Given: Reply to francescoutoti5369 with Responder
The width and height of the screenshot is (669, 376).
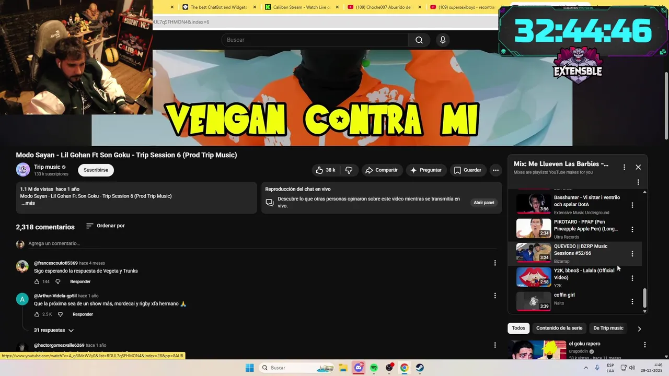Looking at the screenshot, I should tap(80, 282).
